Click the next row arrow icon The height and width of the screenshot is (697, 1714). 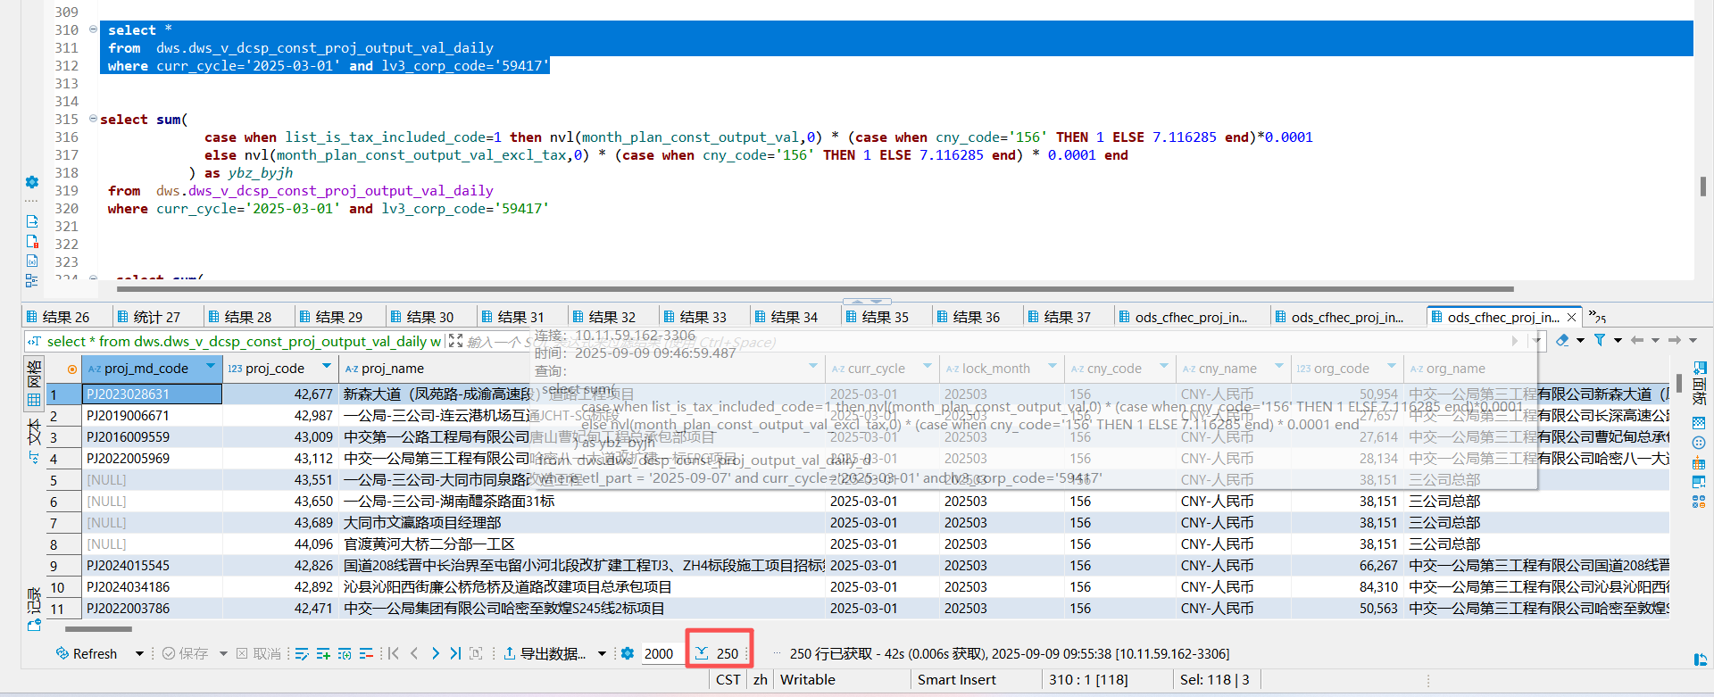[435, 653]
